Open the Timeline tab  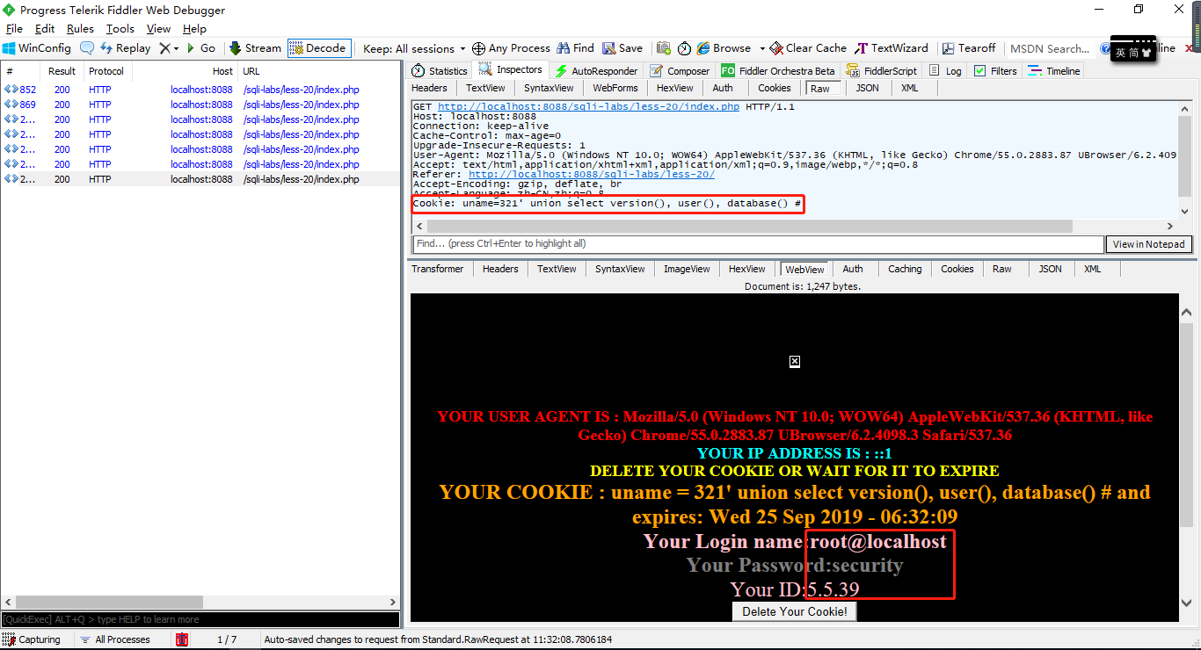pos(1054,70)
